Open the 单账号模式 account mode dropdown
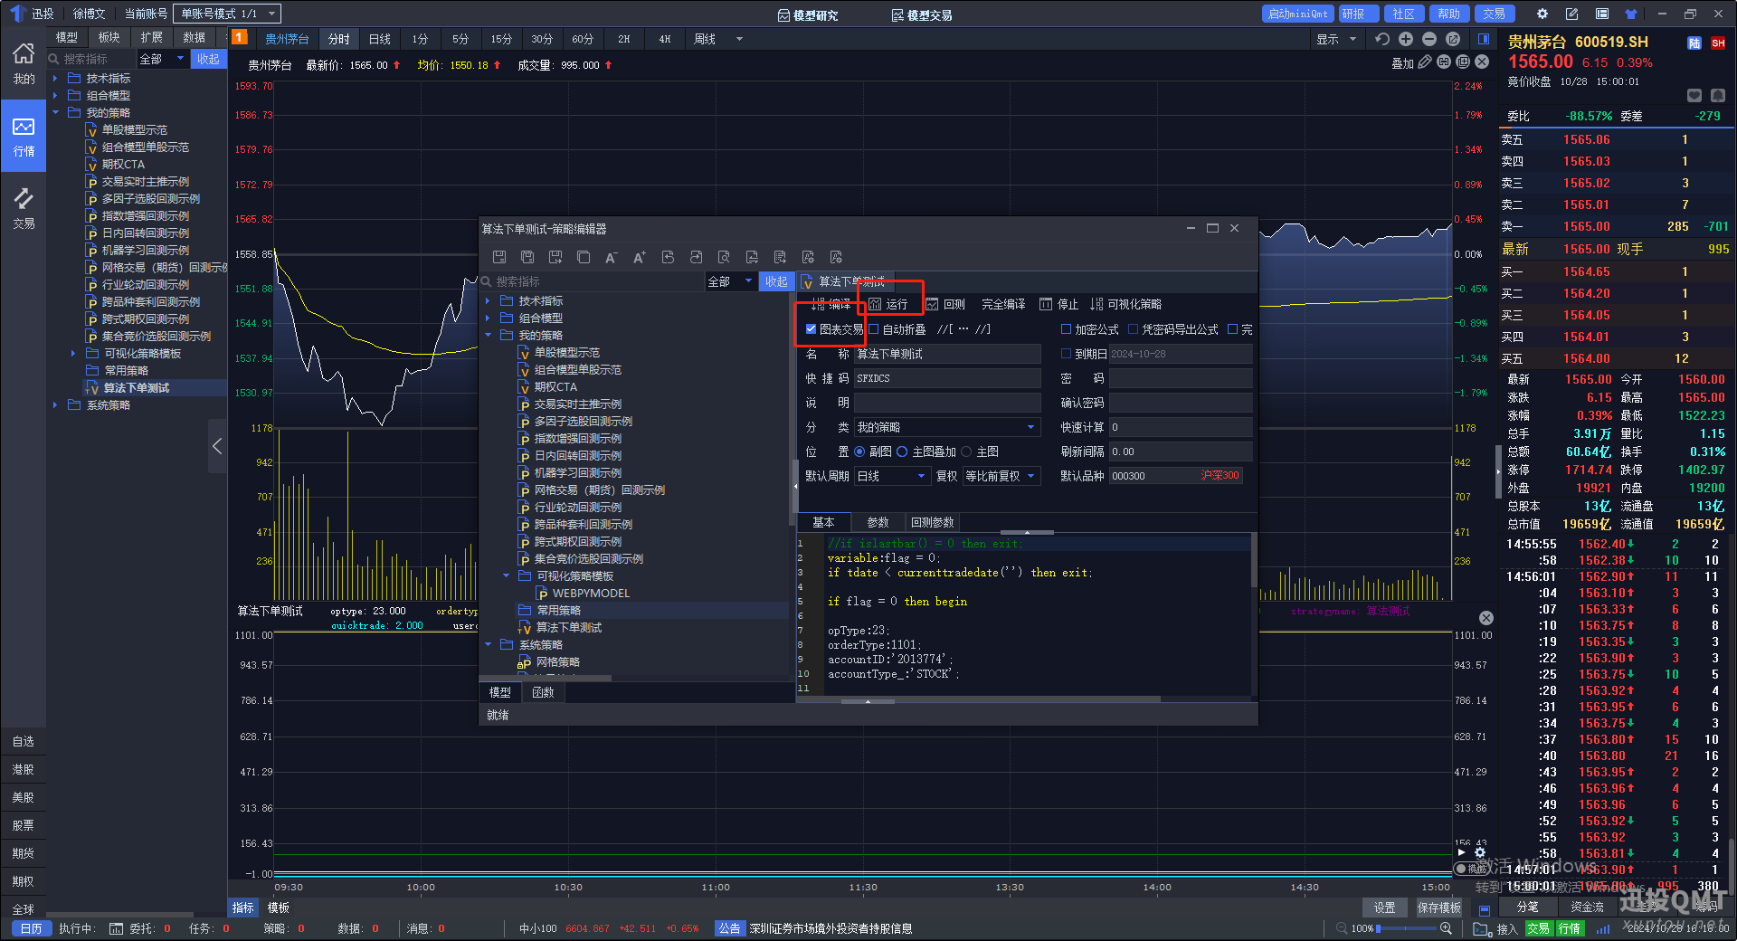This screenshot has width=1737, height=941. (227, 14)
